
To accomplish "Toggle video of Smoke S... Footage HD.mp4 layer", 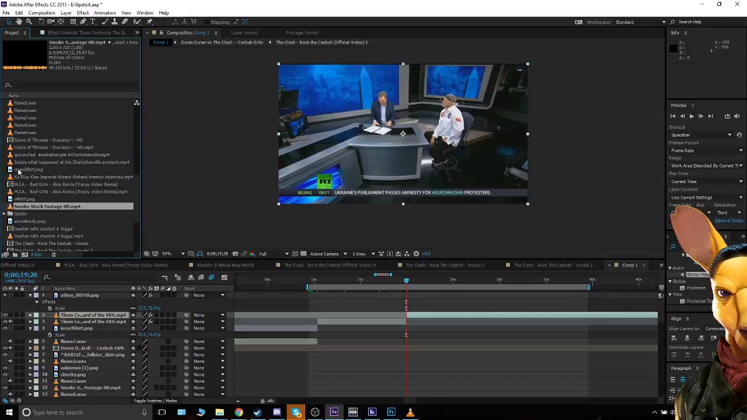I will tap(5, 387).
